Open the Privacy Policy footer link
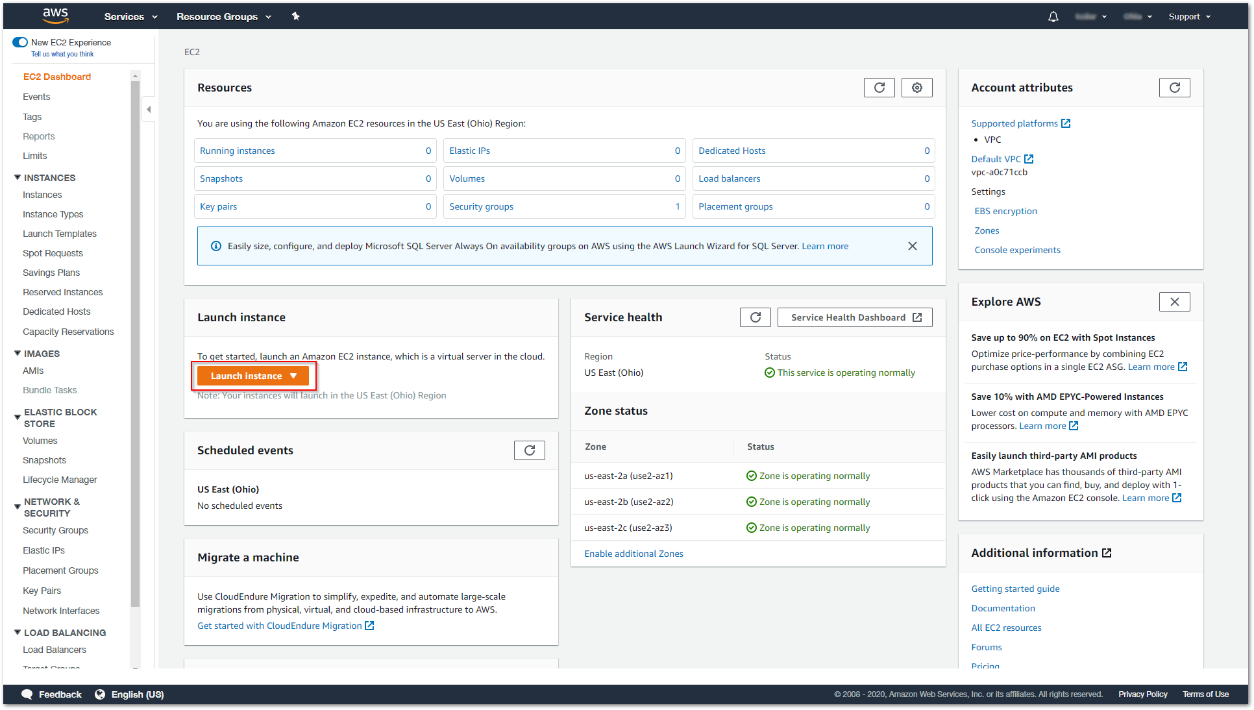Viewport: 1254px width, 710px height. pyautogui.click(x=1142, y=694)
